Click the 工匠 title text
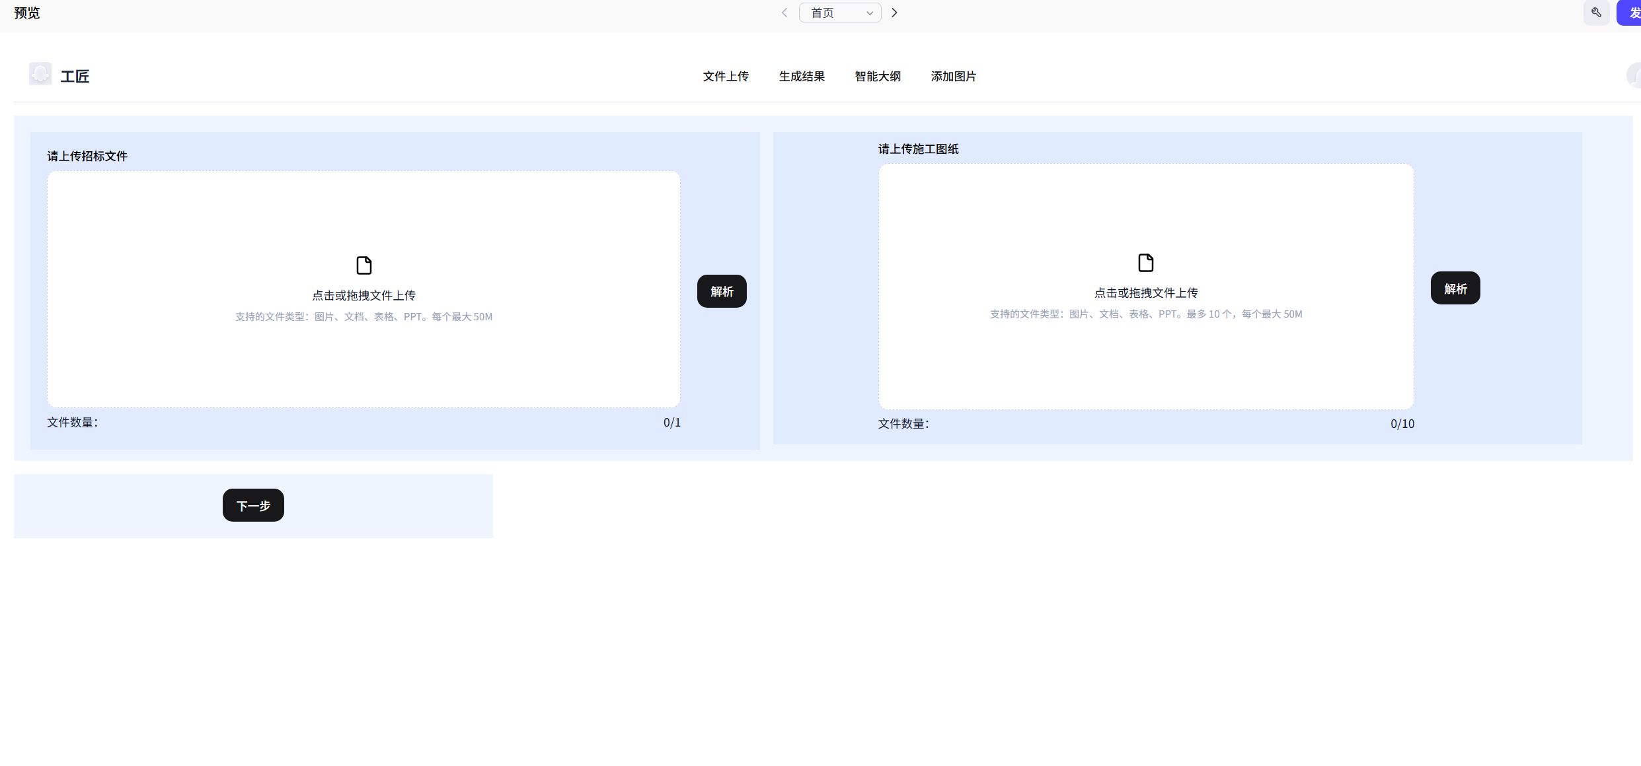This screenshot has width=1641, height=766. click(75, 77)
